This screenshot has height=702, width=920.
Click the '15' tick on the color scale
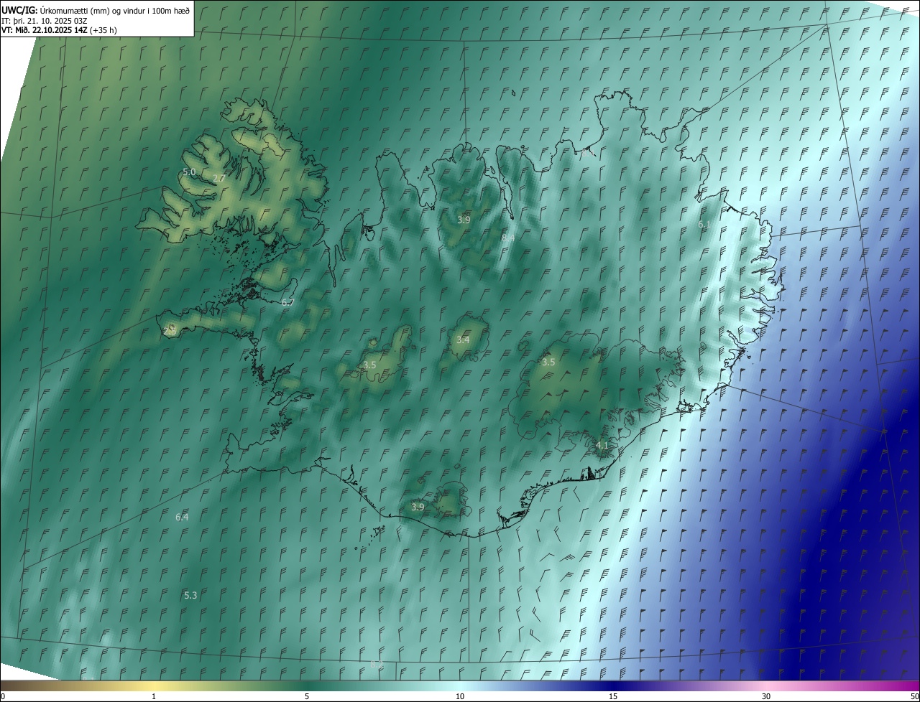point(613,696)
